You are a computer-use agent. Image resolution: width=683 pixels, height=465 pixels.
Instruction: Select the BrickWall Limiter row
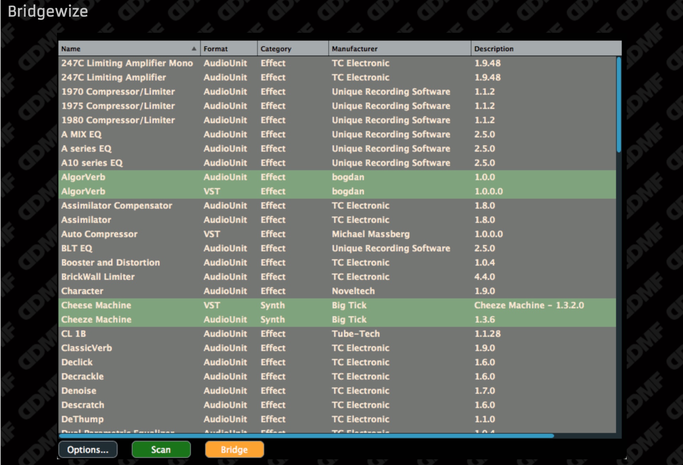[337, 277]
